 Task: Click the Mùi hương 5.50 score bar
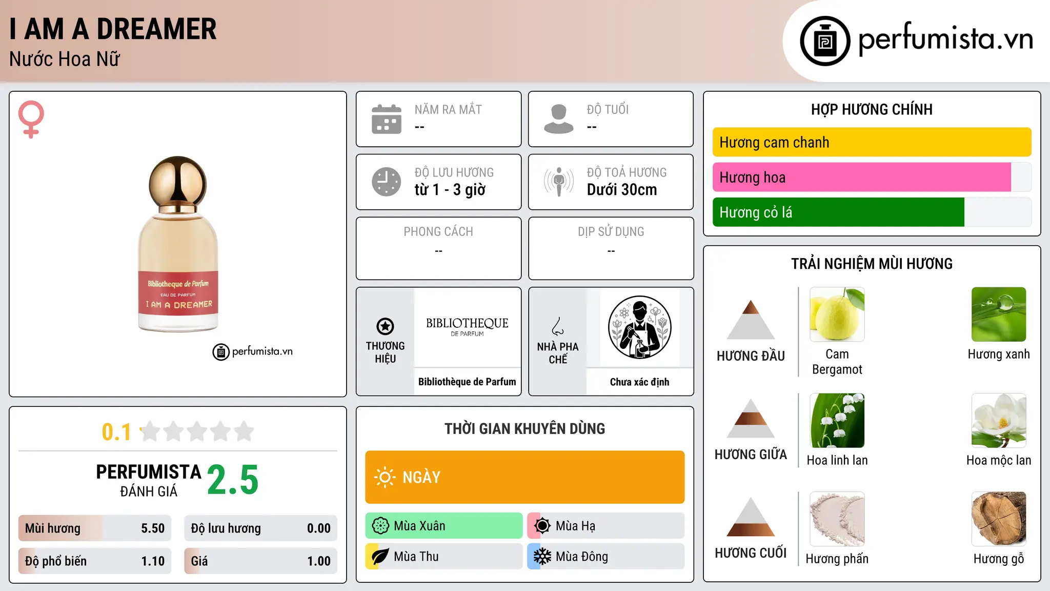[x=95, y=528]
